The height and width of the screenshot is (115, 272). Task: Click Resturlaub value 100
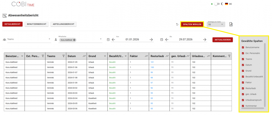[x=152, y=67]
